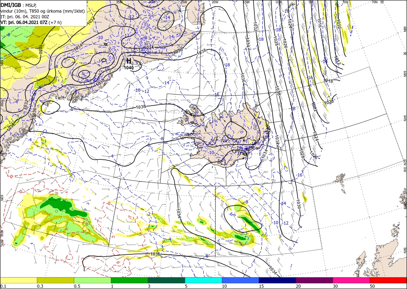Click the '10W' longitude label
The height and width of the screenshot is (289, 407).
coord(278,2)
